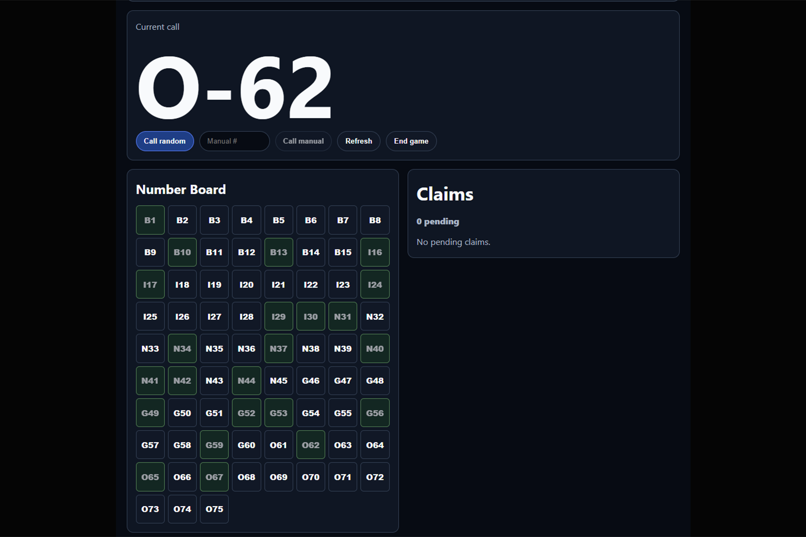Click the 'No pending claims.' message
Viewport: 806px width, 537px height.
(453, 242)
